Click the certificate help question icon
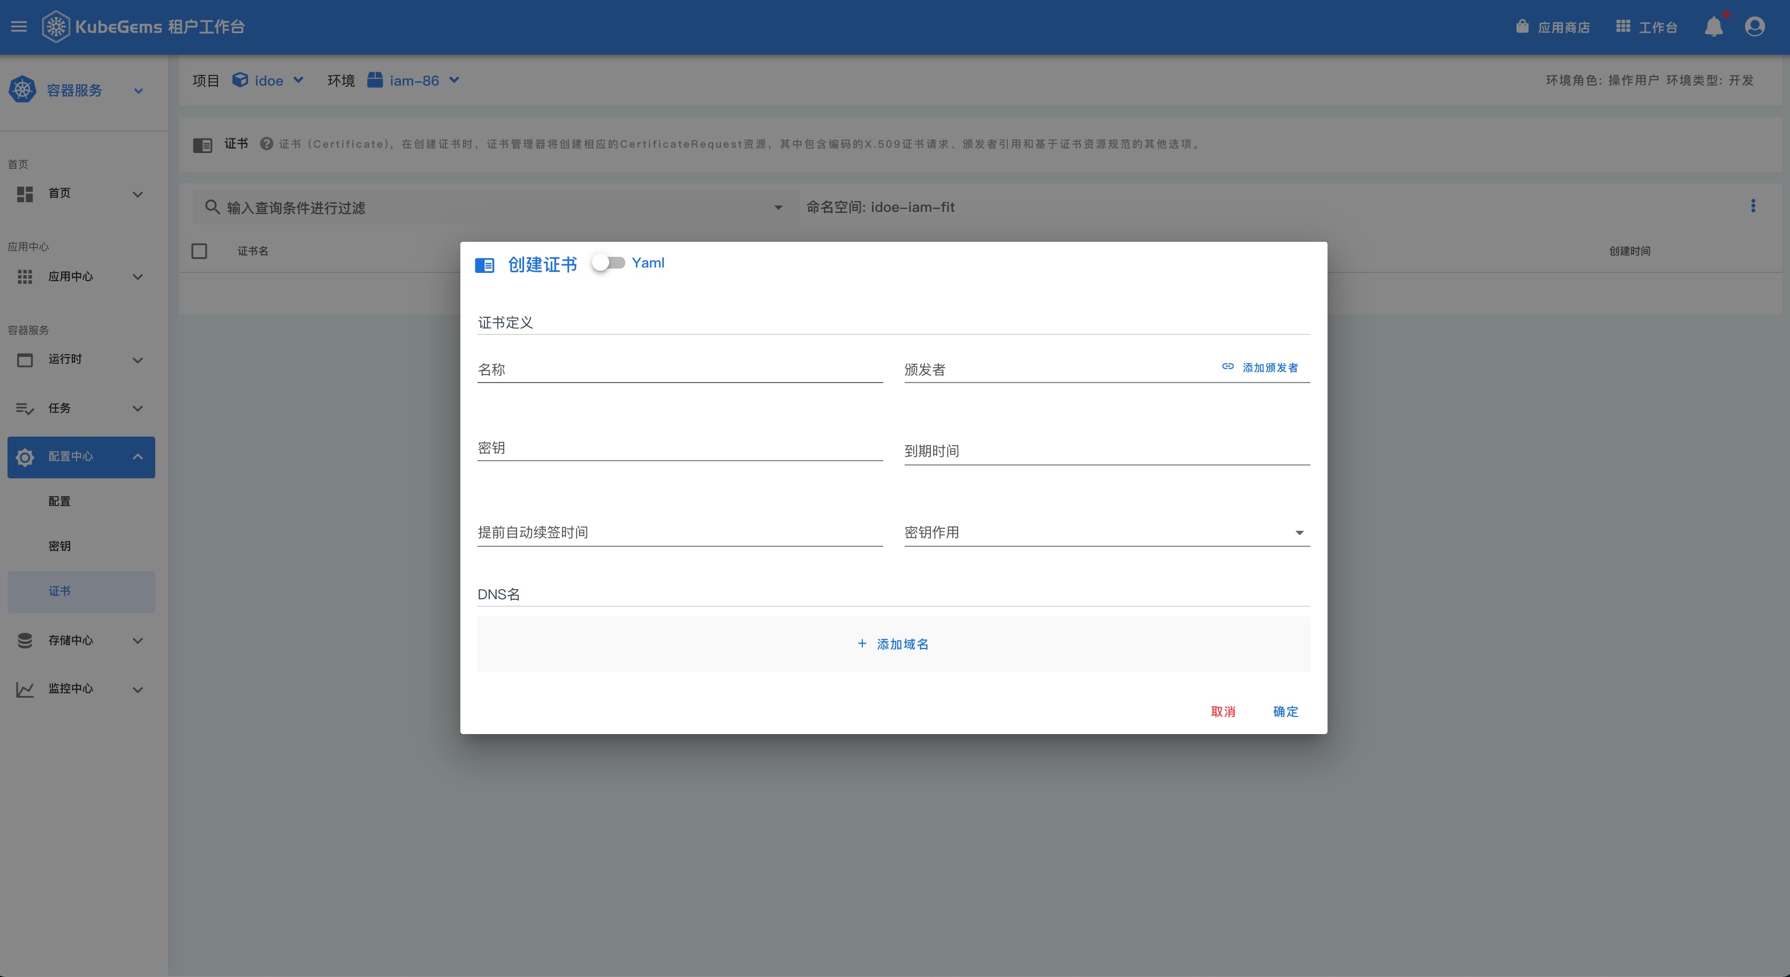Screen dimensions: 1790x977 pos(266,144)
